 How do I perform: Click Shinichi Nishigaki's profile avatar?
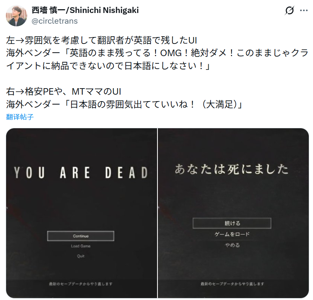pos(16,16)
